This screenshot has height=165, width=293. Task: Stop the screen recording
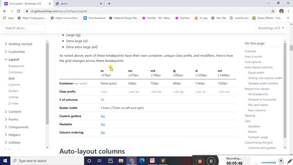[200, 161]
